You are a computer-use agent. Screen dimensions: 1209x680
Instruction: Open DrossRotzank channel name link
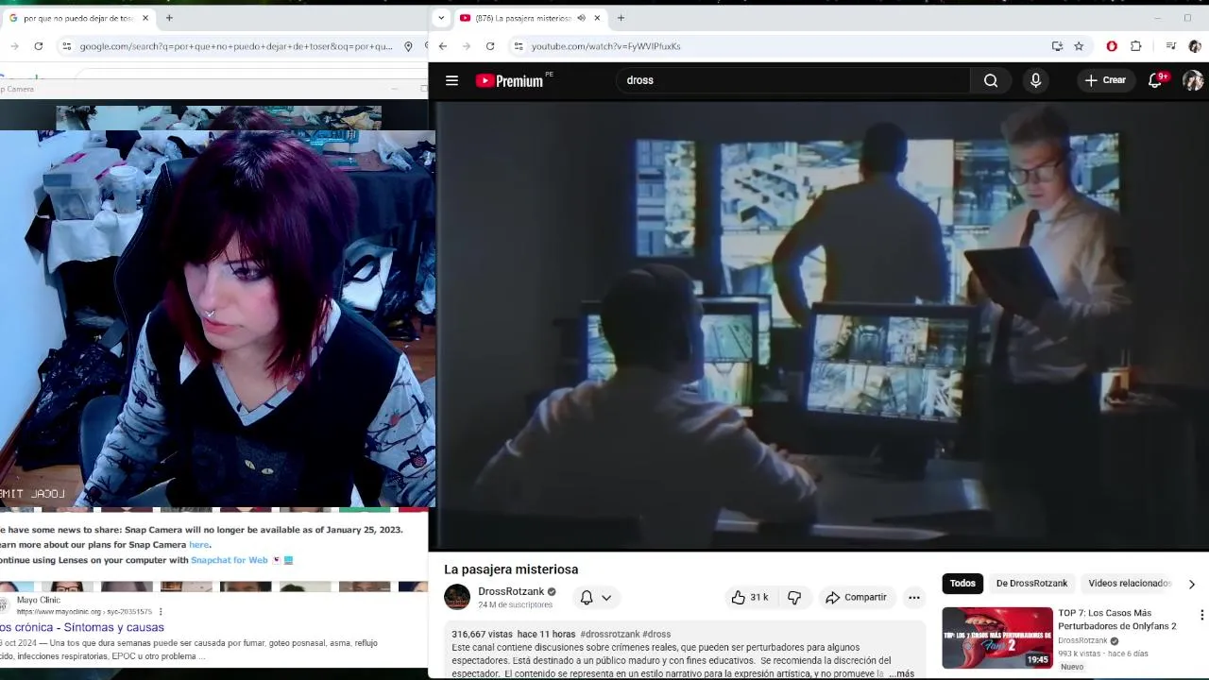(511, 591)
